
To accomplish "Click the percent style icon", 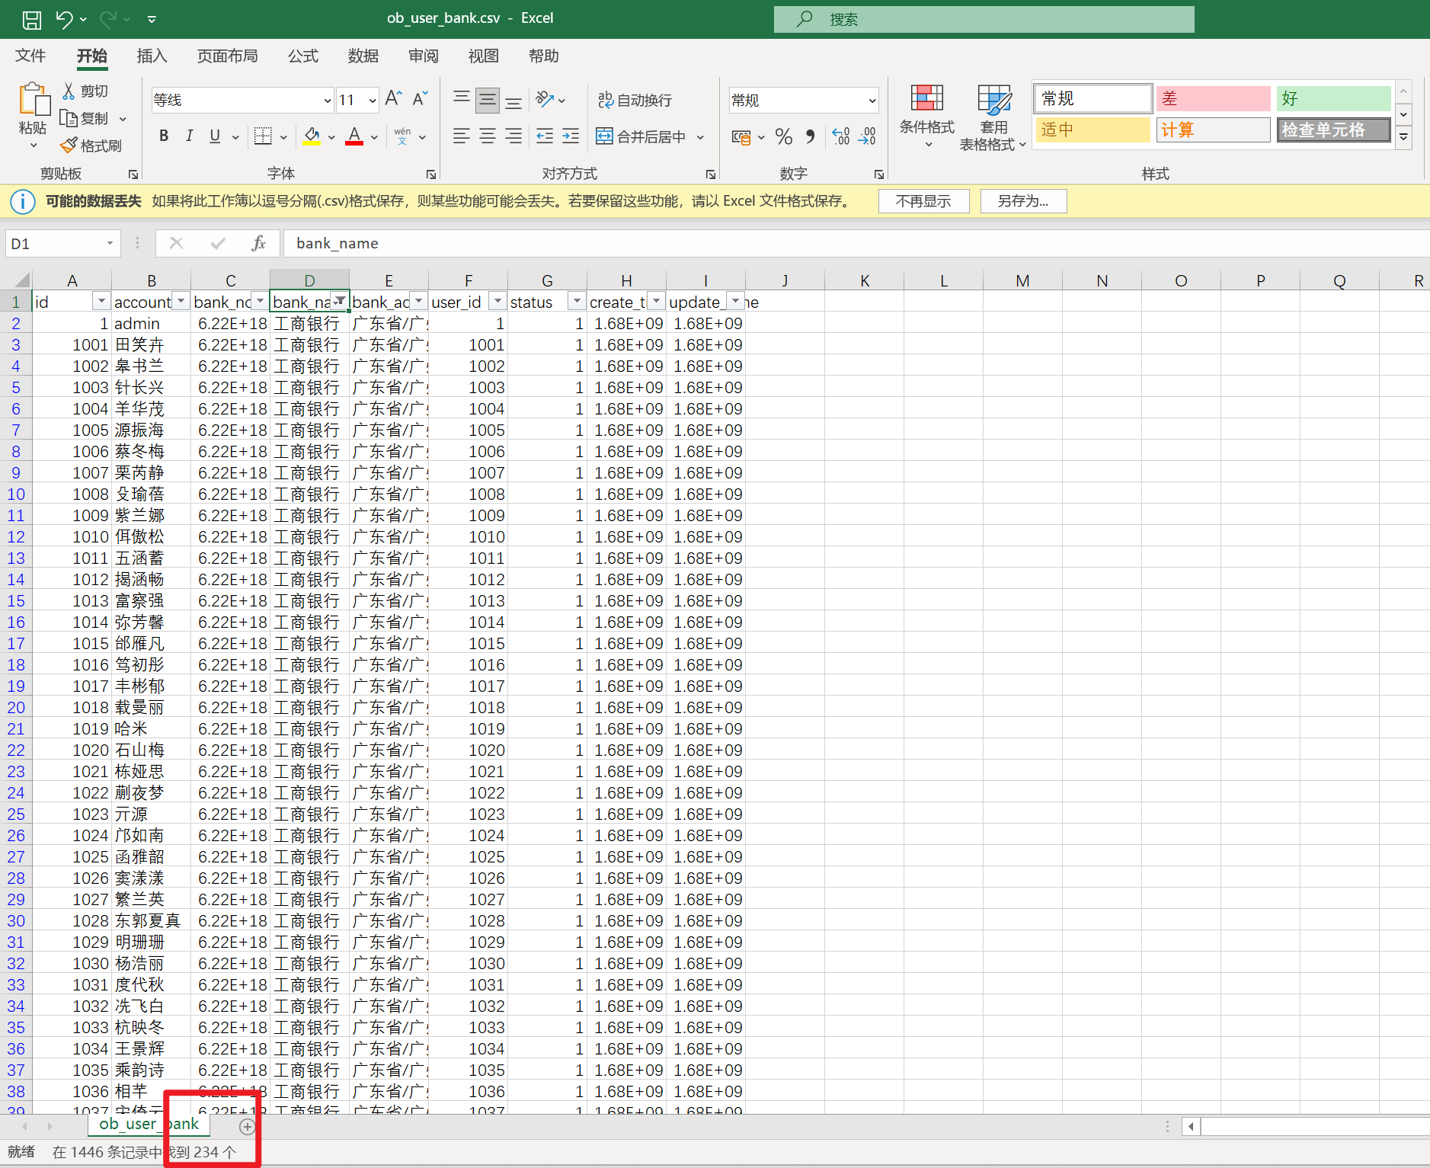I will coord(784,136).
